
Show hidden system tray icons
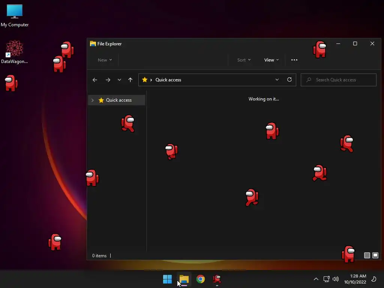[316, 279]
